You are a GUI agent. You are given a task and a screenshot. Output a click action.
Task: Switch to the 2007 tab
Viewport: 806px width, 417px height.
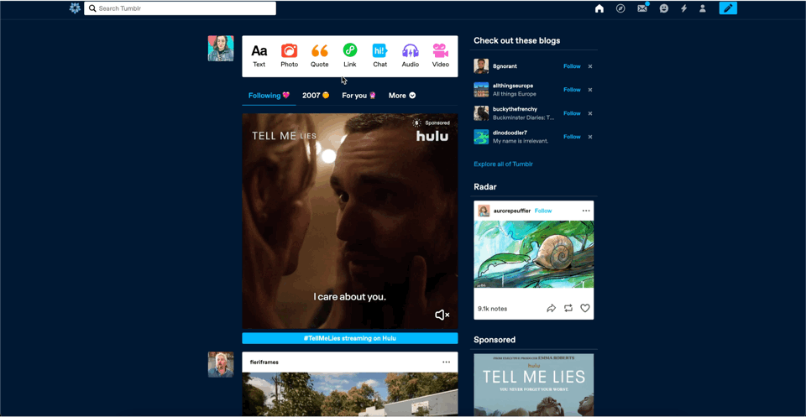point(316,96)
